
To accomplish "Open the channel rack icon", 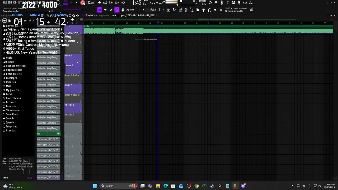I will [x=180, y=10].
